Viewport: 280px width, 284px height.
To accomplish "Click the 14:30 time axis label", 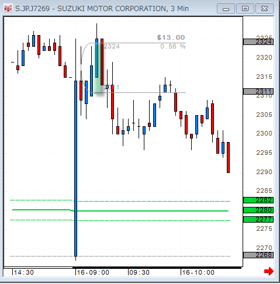I will click(24, 272).
